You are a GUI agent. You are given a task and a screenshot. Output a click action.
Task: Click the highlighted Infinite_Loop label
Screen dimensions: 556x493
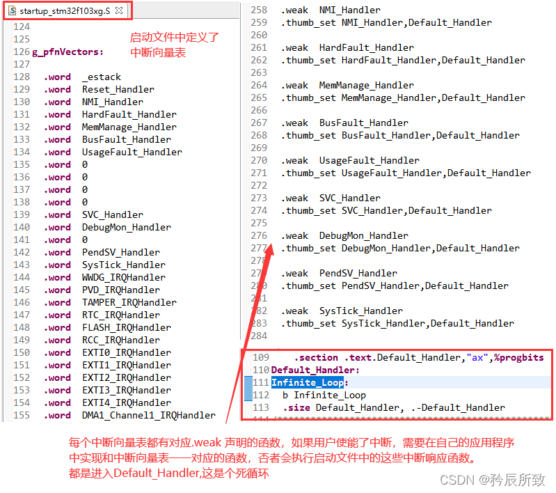[308, 382]
